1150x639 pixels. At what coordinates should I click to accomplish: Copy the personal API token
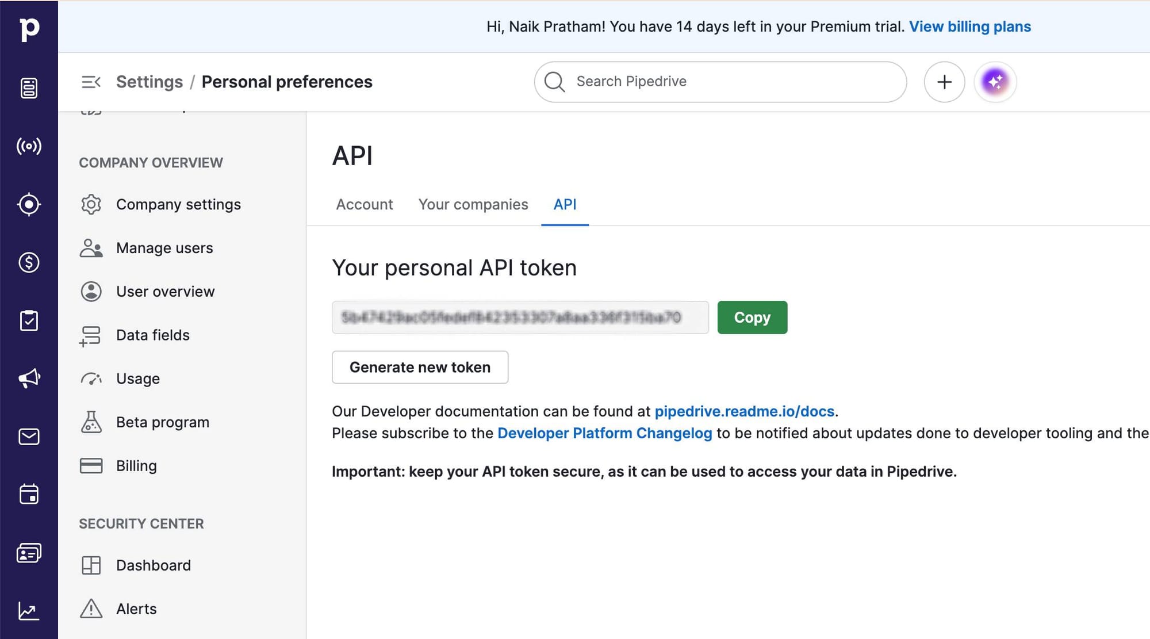pos(752,317)
